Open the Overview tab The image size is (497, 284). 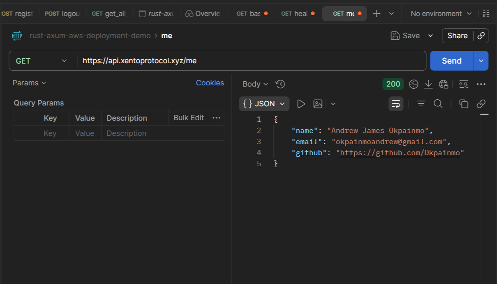tap(203, 14)
